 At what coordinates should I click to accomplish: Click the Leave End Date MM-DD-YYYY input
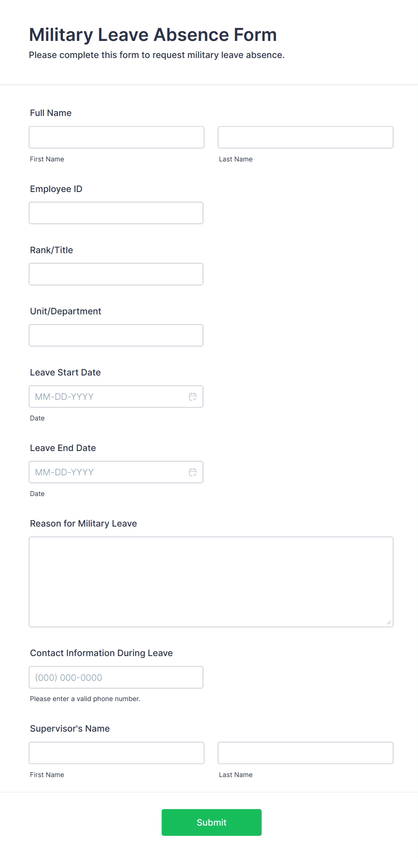[x=108, y=472]
